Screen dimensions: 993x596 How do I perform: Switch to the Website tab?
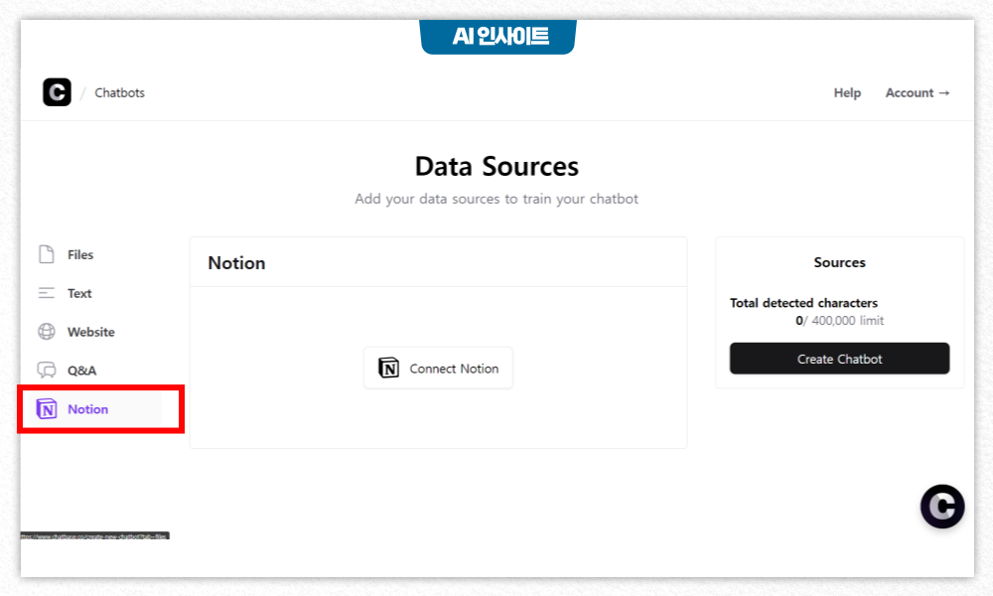coord(91,332)
